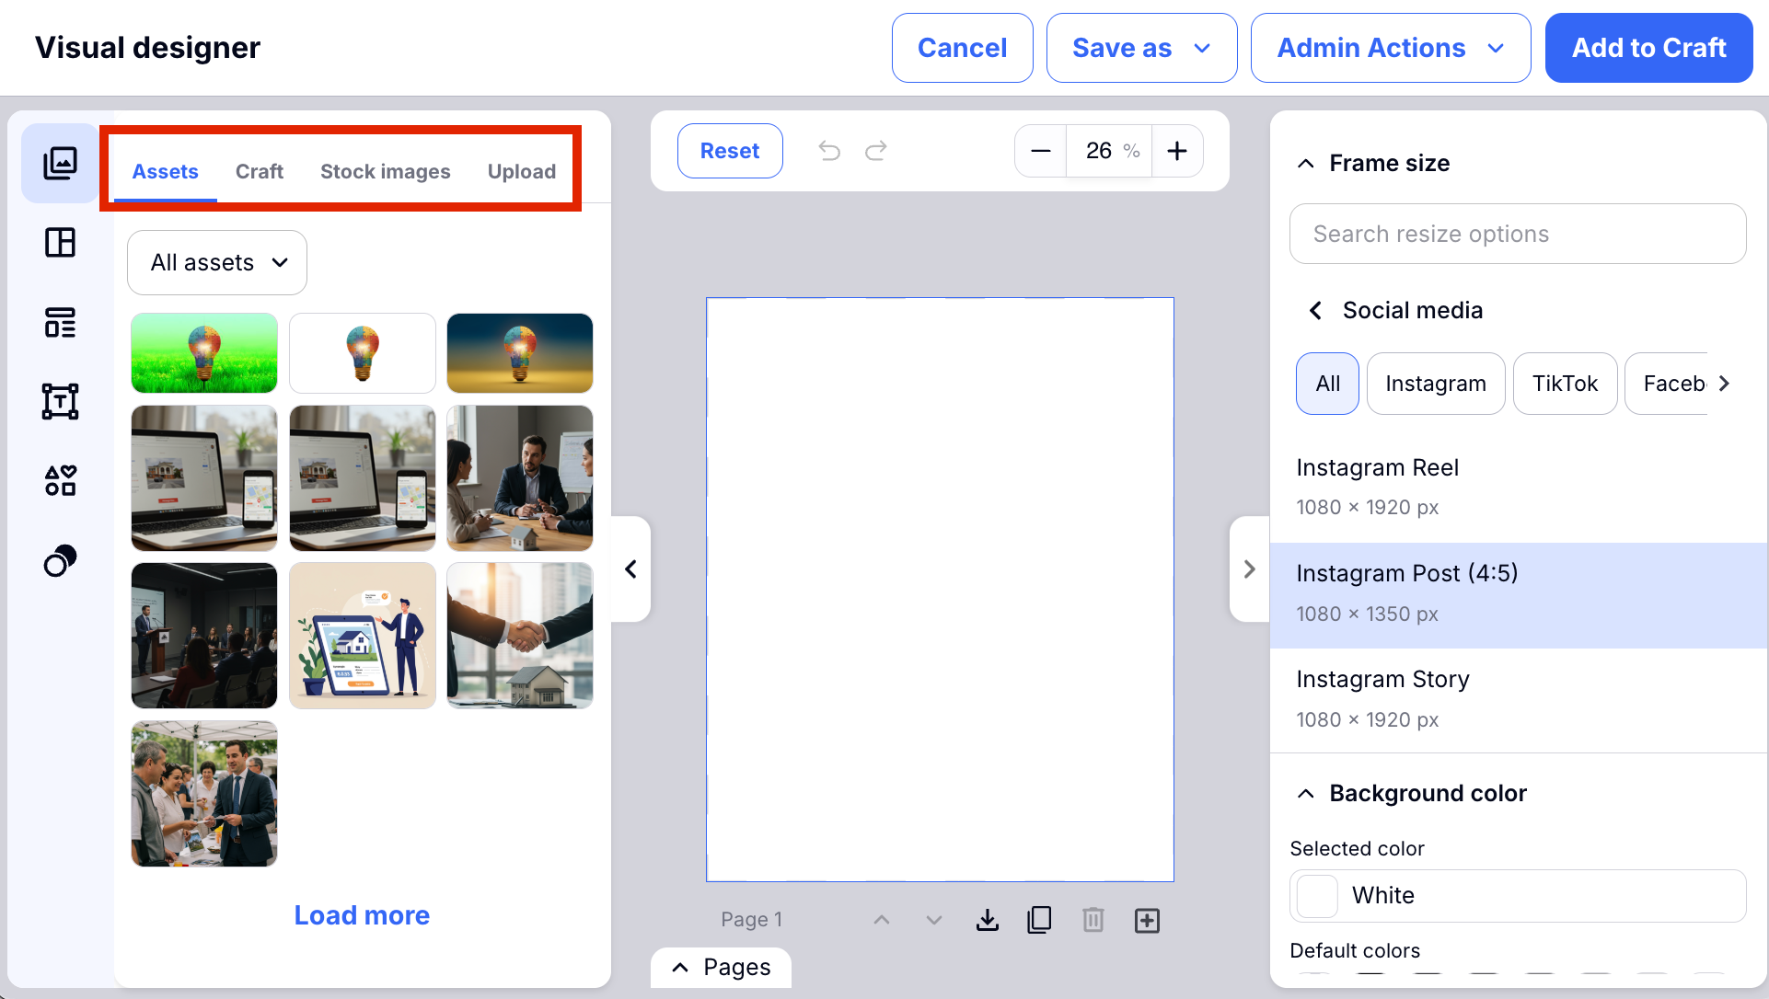Click the Load more link
Image resolution: width=1769 pixels, height=999 pixels.
point(362,915)
